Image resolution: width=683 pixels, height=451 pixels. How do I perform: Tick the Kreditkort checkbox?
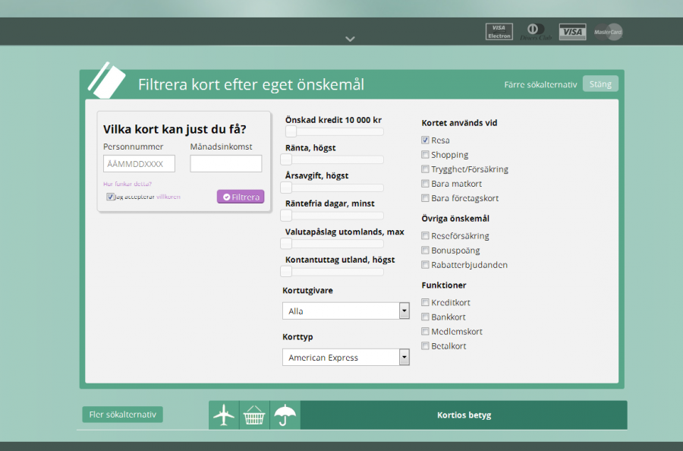click(x=426, y=303)
